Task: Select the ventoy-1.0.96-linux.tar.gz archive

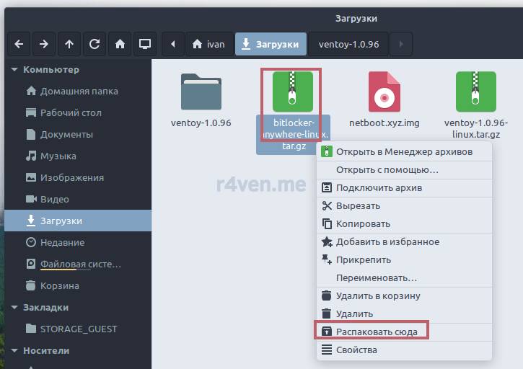Action: point(475,92)
